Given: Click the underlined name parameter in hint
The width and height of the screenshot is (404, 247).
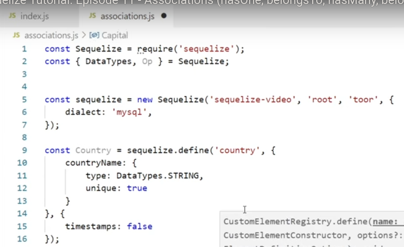Looking at the screenshot, I should coord(385,222).
